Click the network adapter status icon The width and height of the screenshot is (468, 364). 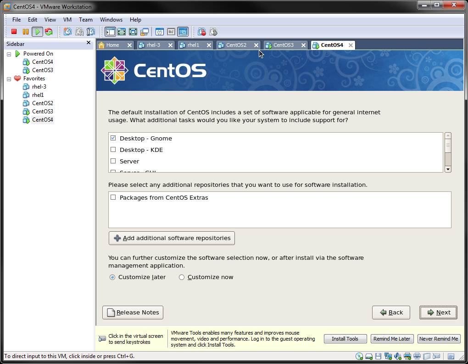pyautogui.click(x=388, y=356)
